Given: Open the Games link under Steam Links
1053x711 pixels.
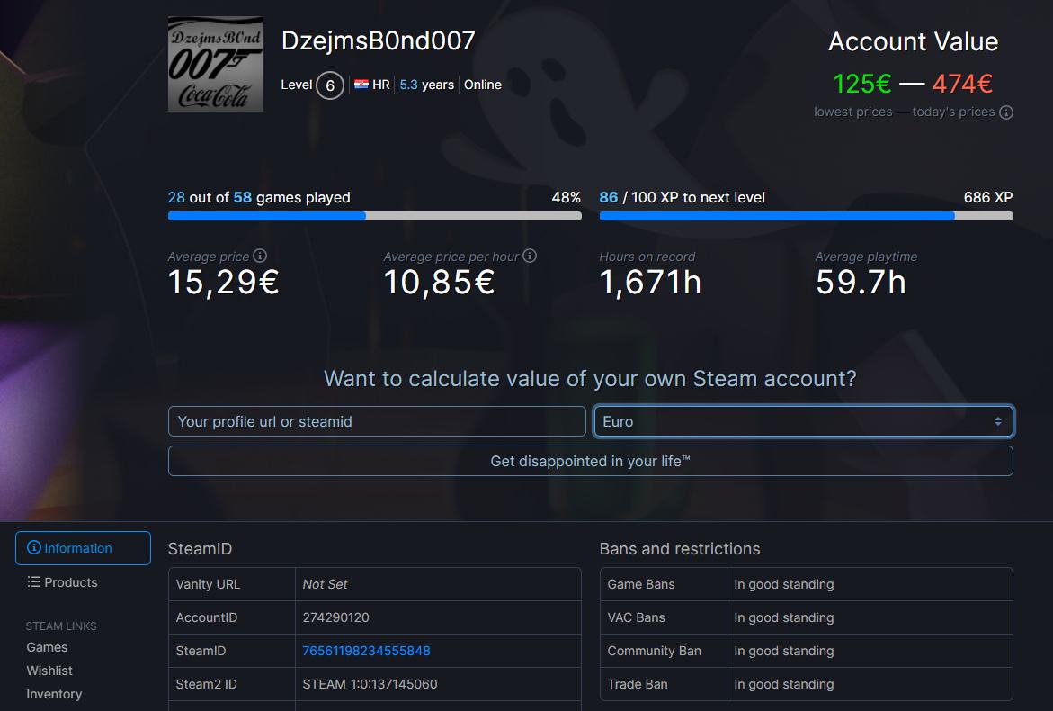Looking at the screenshot, I should click(x=48, y=646).
